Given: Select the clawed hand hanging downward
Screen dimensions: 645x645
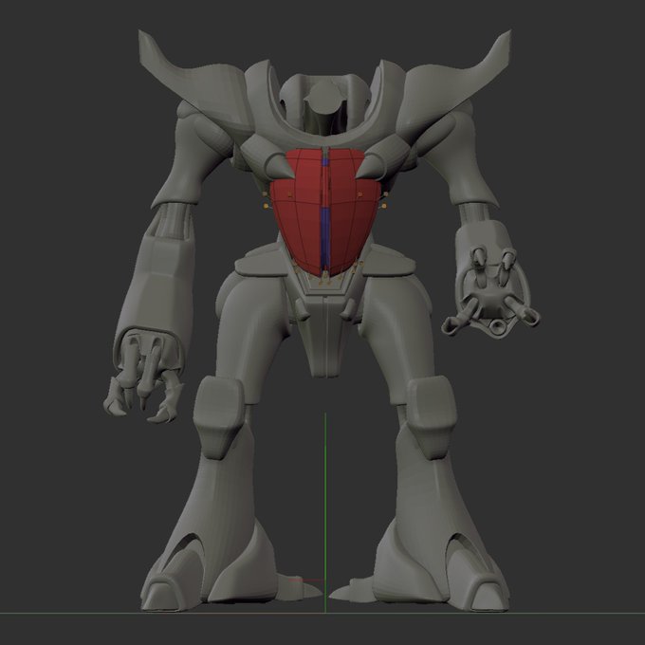Looking at the screenshot, I should [144, 377].
